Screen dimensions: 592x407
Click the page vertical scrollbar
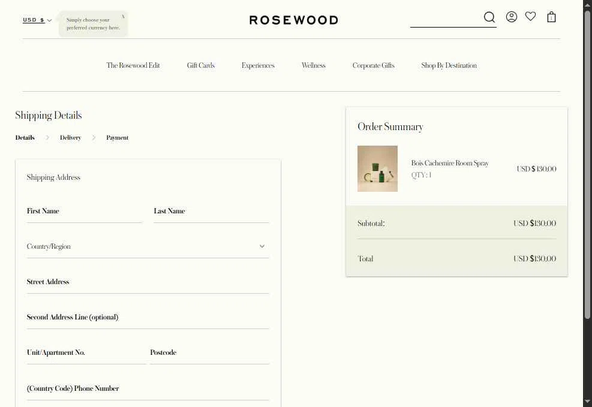point(587,166)
